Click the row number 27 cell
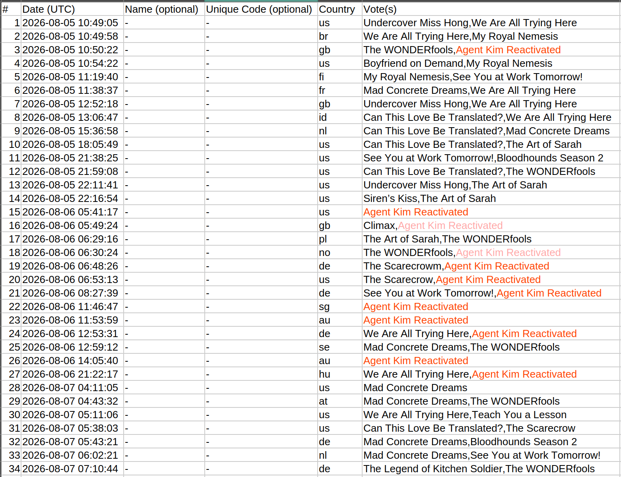 [x=11, y=374]
